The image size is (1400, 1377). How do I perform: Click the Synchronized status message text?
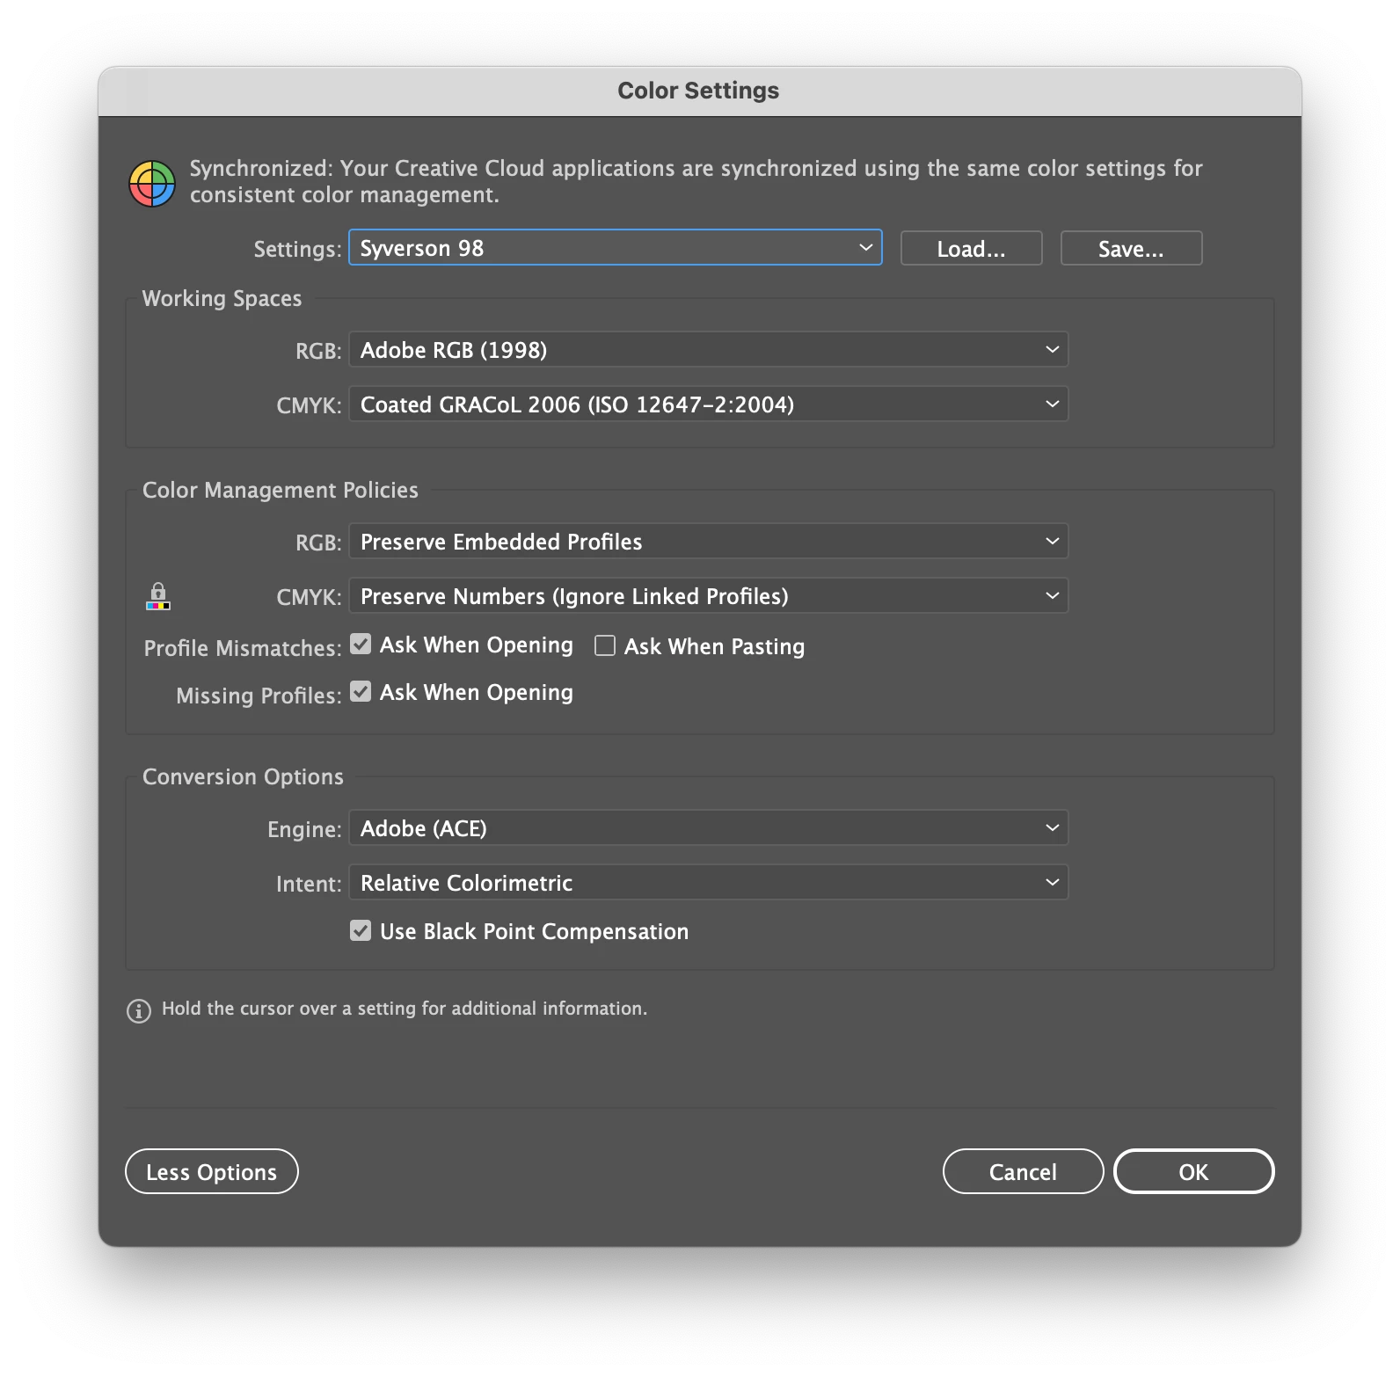click(x=696, y=181)
